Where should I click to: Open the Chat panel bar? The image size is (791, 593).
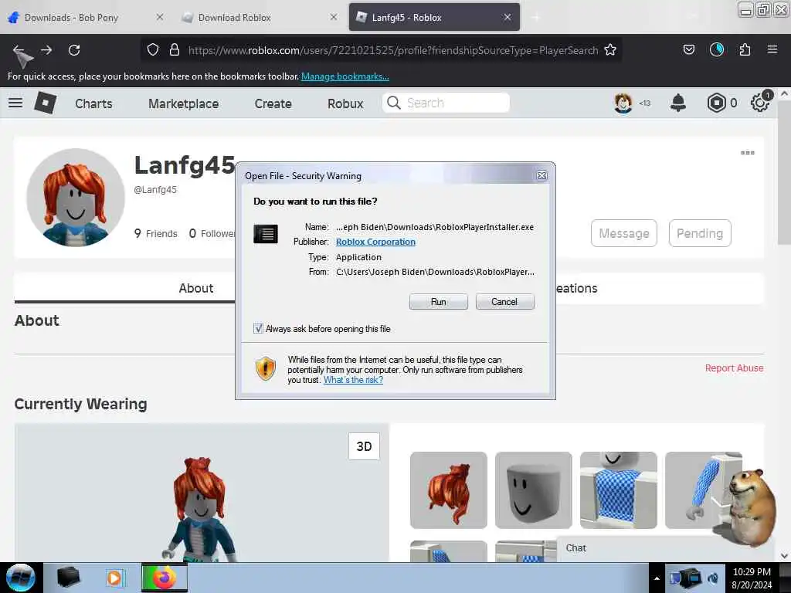tap(666, 548)
